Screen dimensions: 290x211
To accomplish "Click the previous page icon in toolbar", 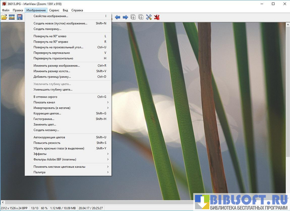I will 133,17.
